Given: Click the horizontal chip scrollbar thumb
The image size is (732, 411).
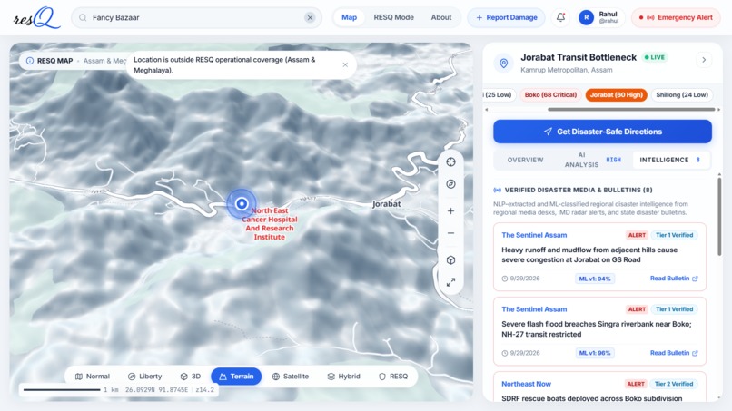Looking at the screenshot, I should click(x=631, y=110).
